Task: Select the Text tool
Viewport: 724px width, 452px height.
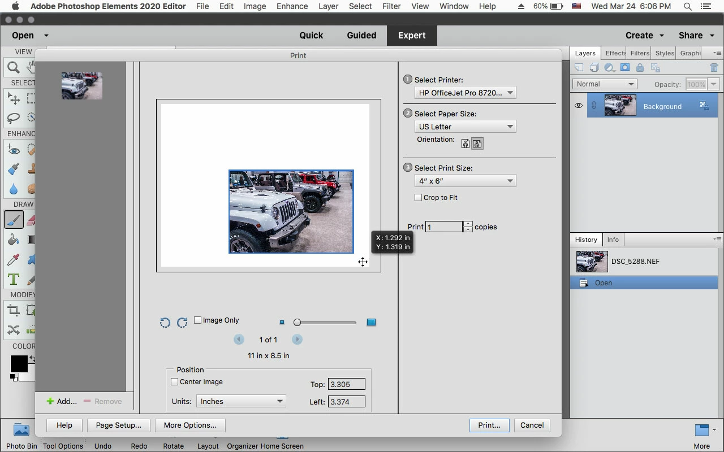Action: coord(14,280)
